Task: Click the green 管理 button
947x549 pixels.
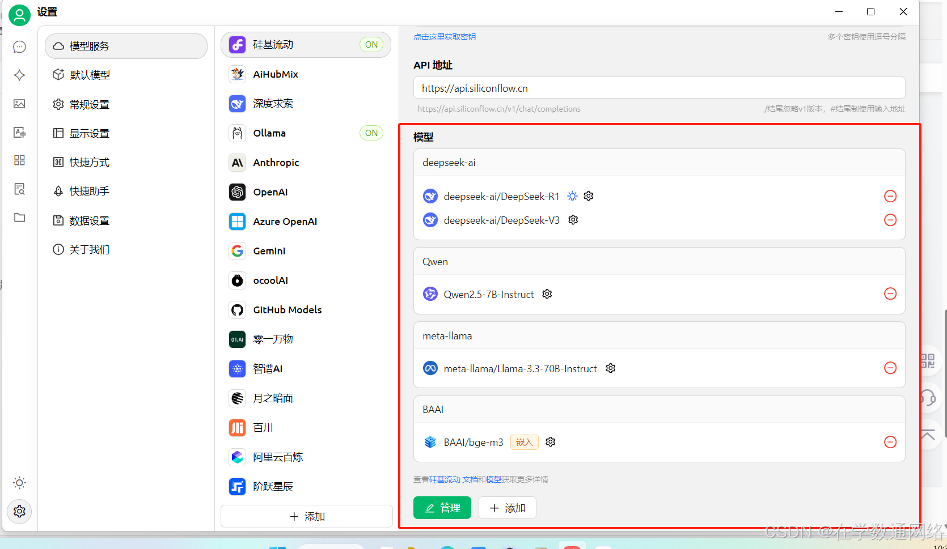Action: point(442,508)
